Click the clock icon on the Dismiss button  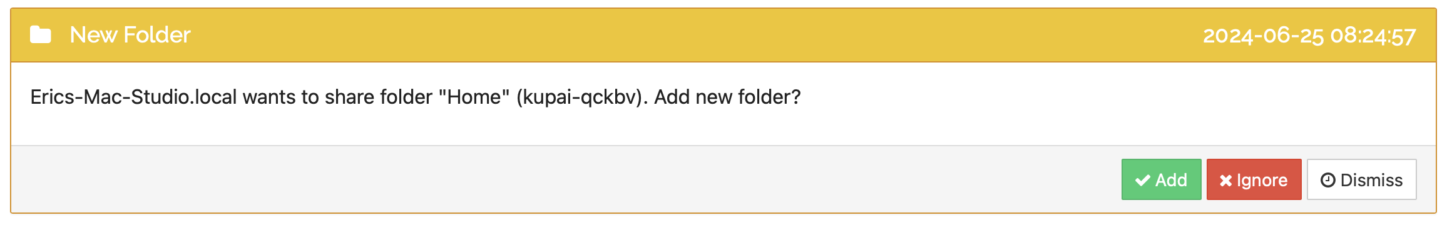pos(1327,180)
